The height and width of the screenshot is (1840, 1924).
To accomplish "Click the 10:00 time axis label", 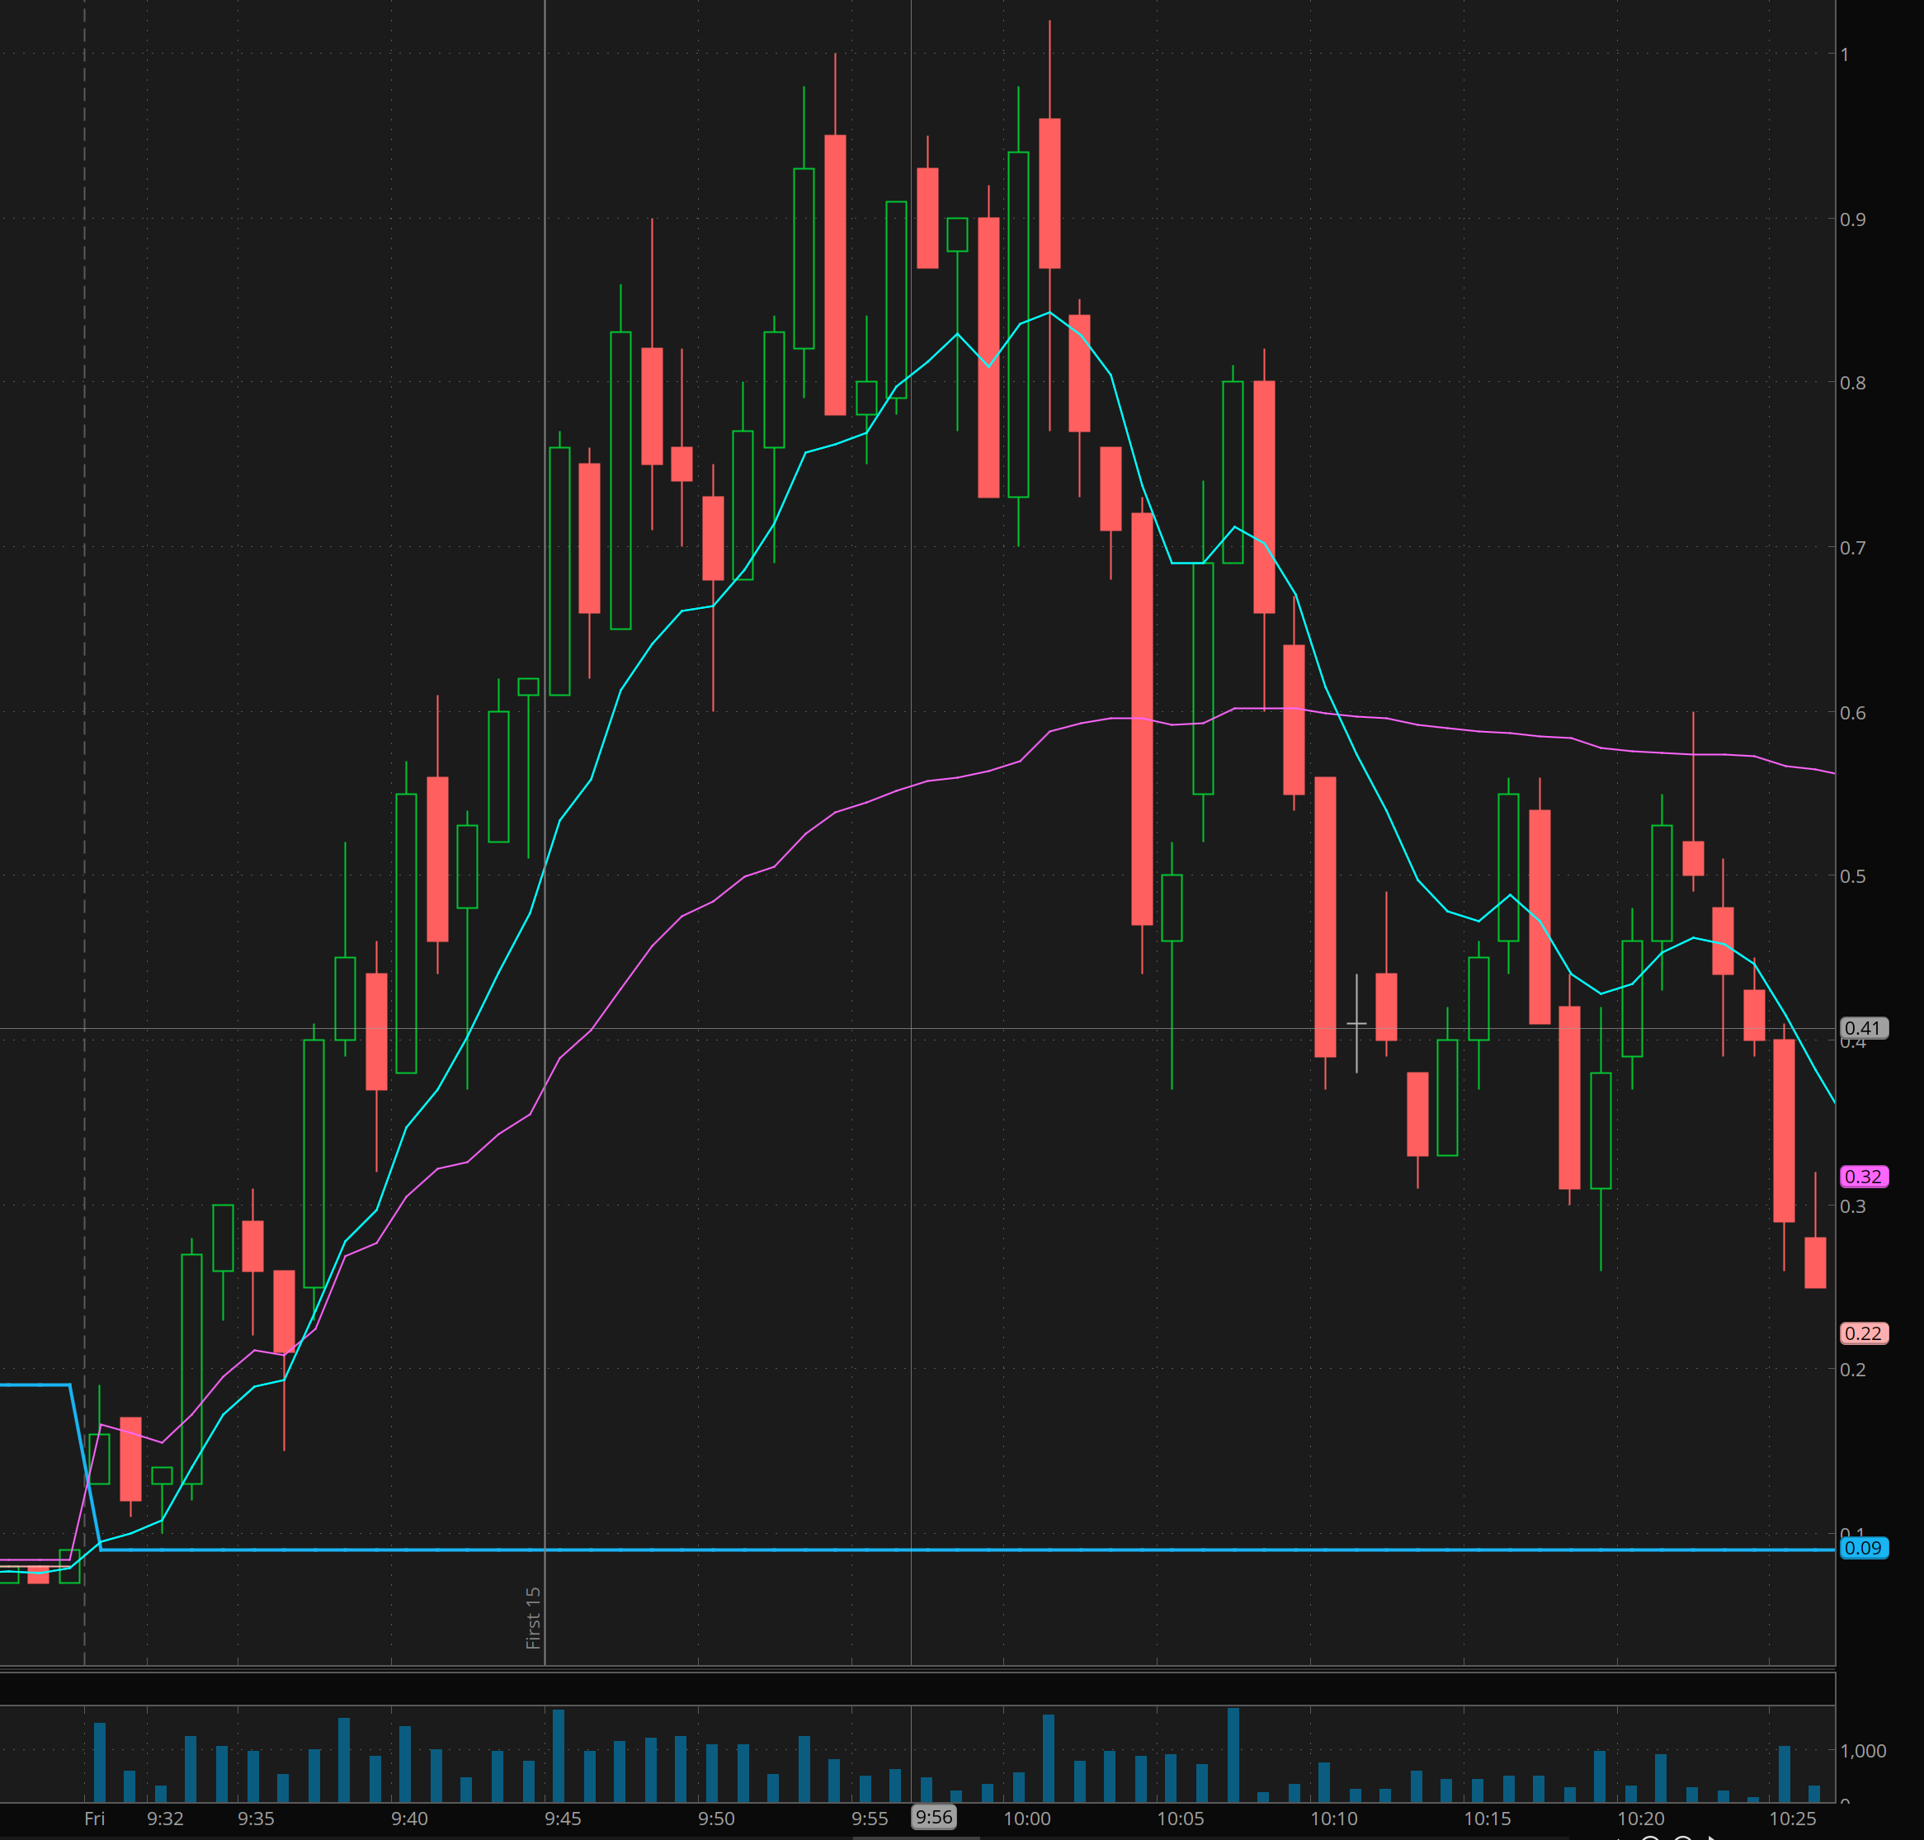I will 1026,1819.
